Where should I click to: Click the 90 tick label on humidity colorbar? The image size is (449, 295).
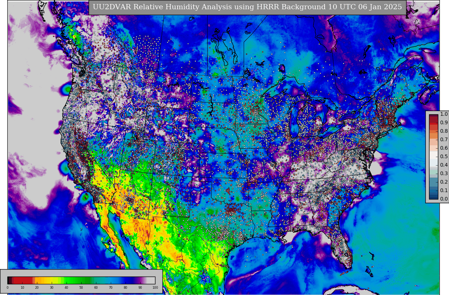click(x=140, y=288)
